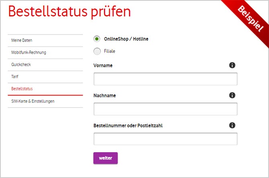The image size is (269, 178).
Task: Open SIM-Karte & Einstellungen
Action: pyautogui.click(x=45, y=101)
